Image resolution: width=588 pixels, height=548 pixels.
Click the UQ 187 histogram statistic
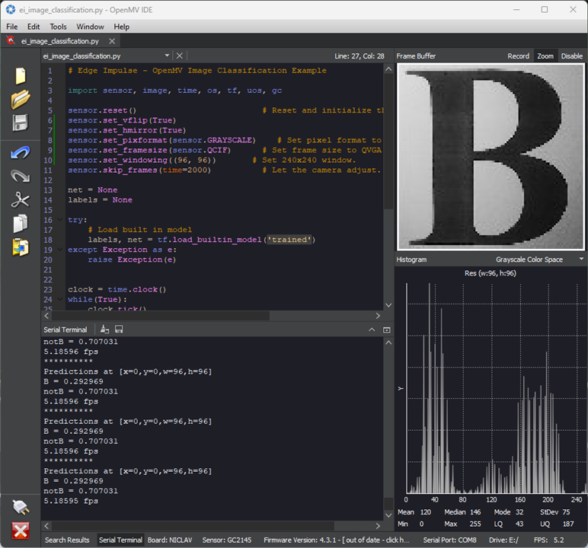[x=557, y=524]
